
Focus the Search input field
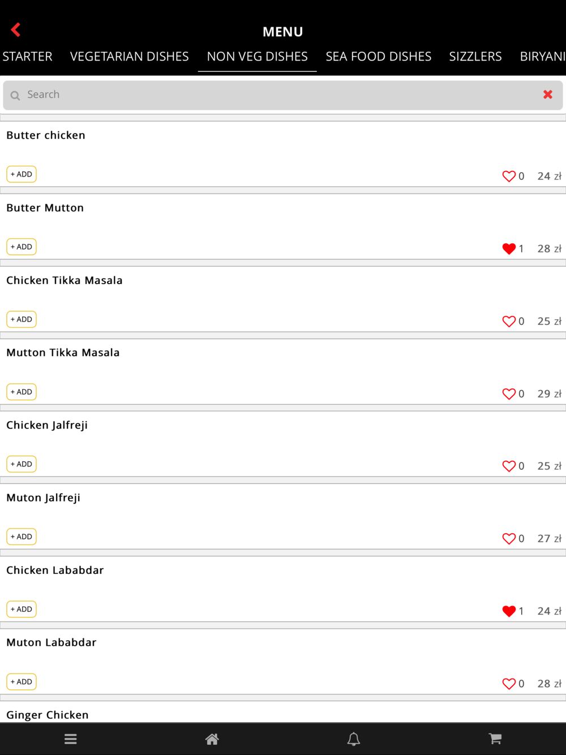(x=283, y=95)
